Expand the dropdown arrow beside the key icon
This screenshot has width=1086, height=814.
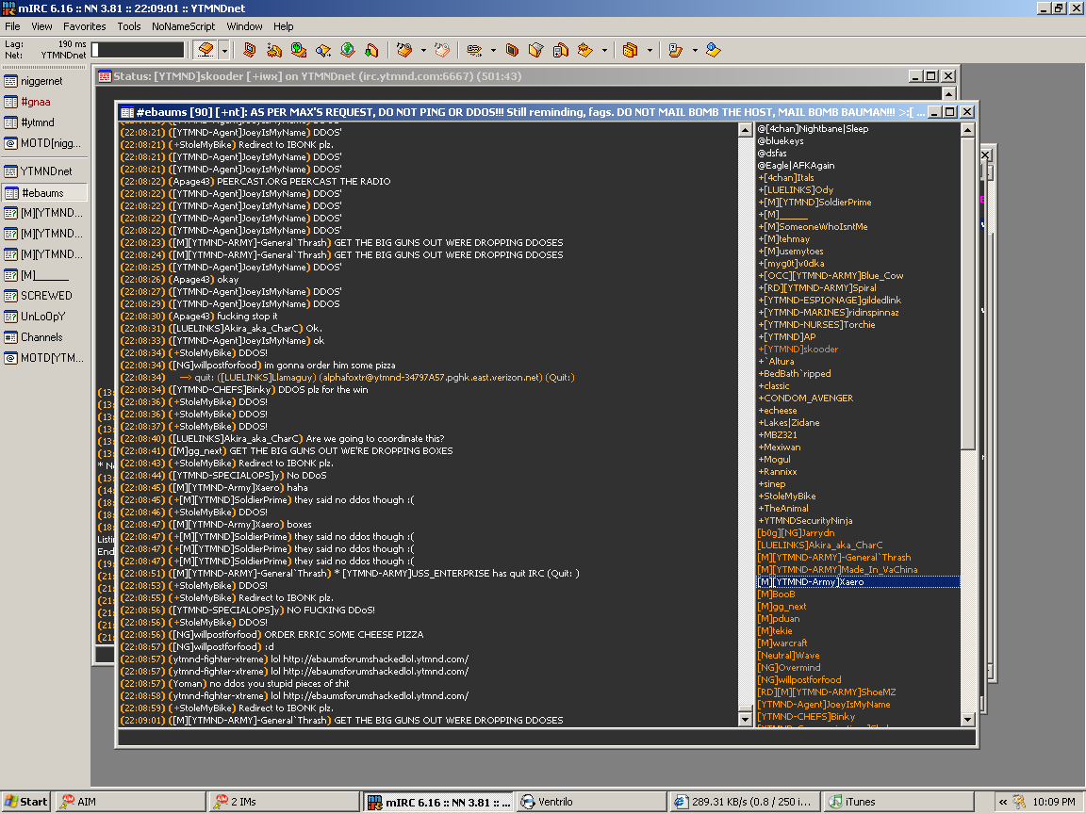pyautogui.click(x=492, y=50)
